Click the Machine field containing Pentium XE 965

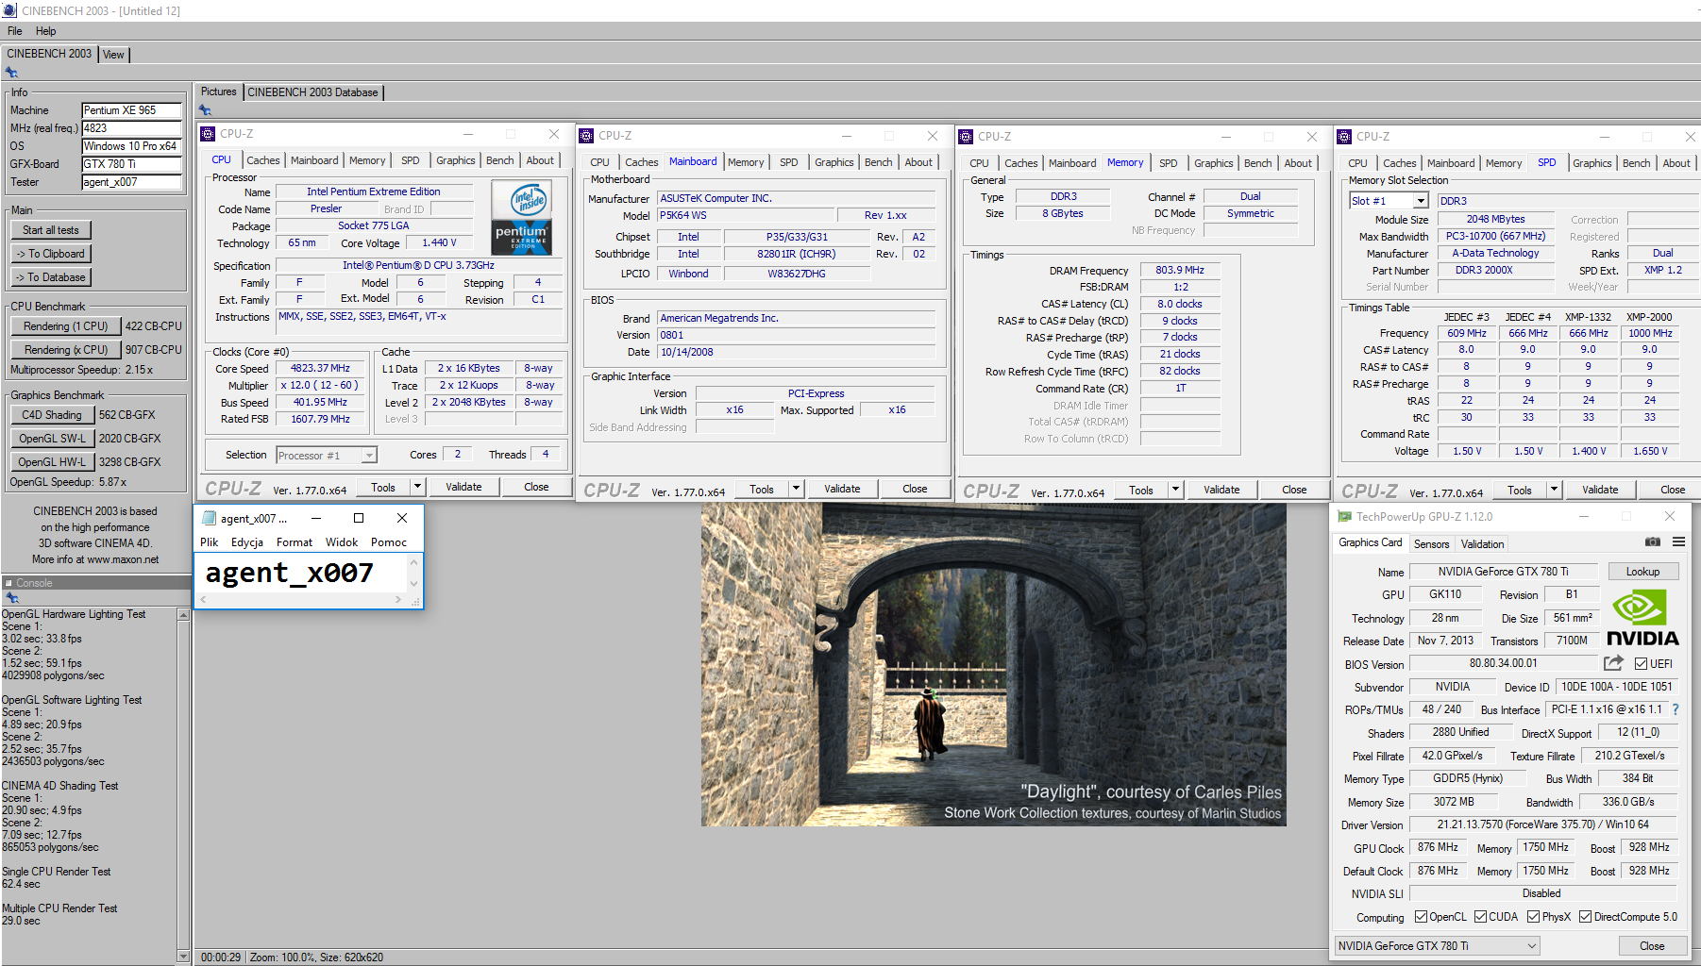pos(131,110)
